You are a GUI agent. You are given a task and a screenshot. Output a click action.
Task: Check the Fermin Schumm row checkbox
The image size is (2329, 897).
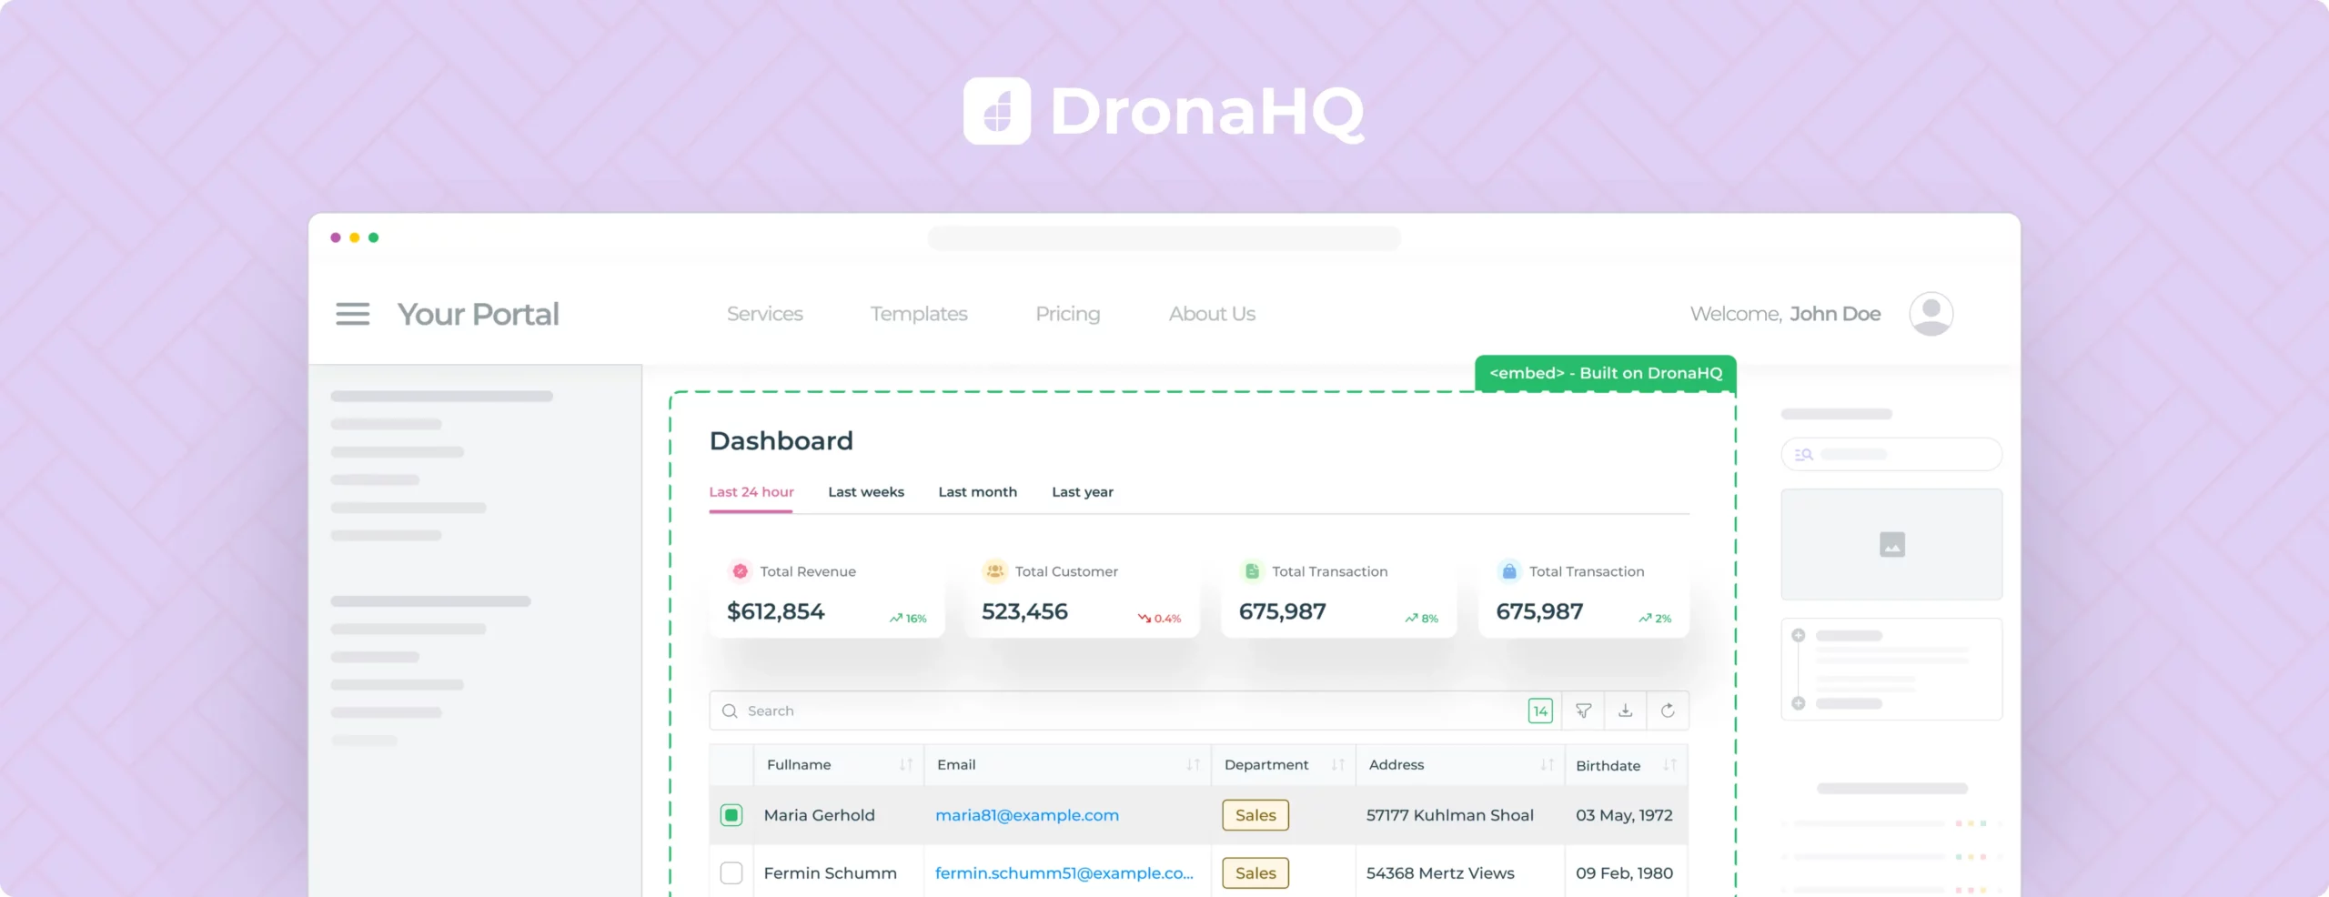point(731,873)
